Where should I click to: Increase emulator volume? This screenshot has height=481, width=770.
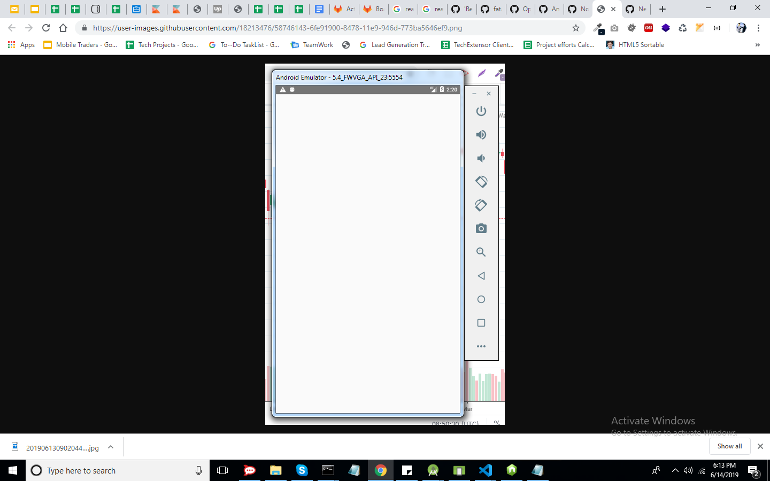[x=481, y=135]
